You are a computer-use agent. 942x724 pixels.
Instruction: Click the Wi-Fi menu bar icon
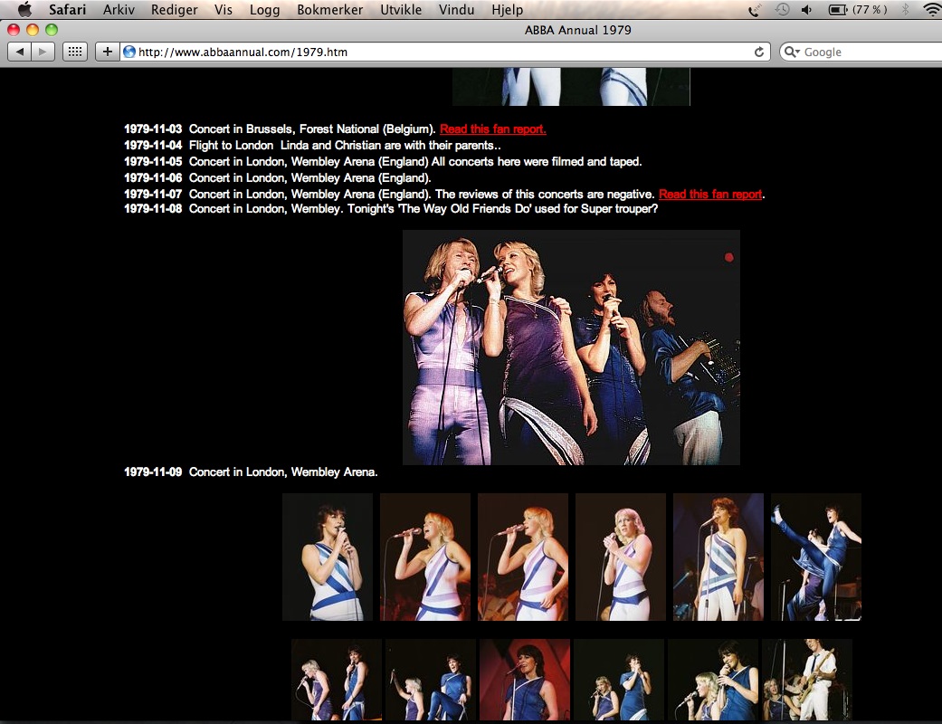click(x=932, y=10)
